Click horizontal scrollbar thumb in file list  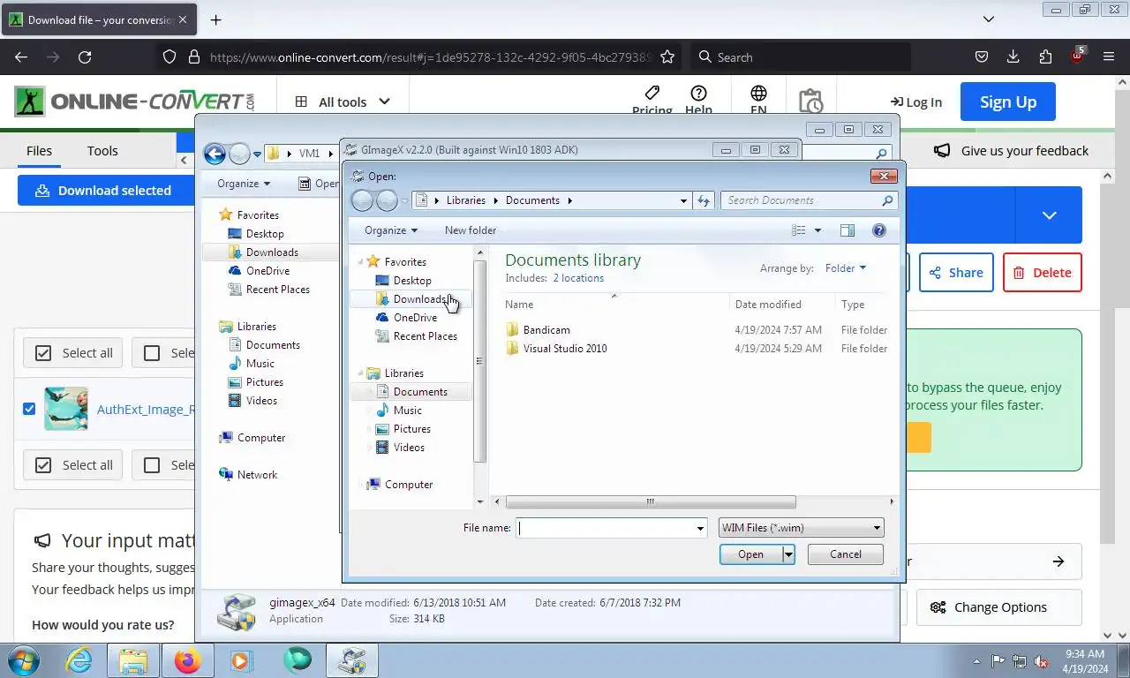651,501
